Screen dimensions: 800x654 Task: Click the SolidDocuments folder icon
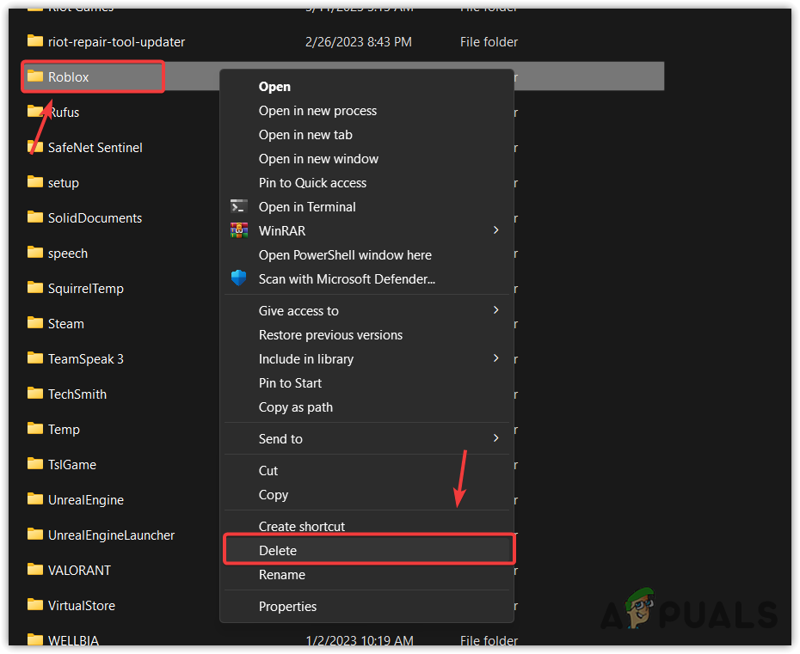pyautogui.click(x=34, y=217)
